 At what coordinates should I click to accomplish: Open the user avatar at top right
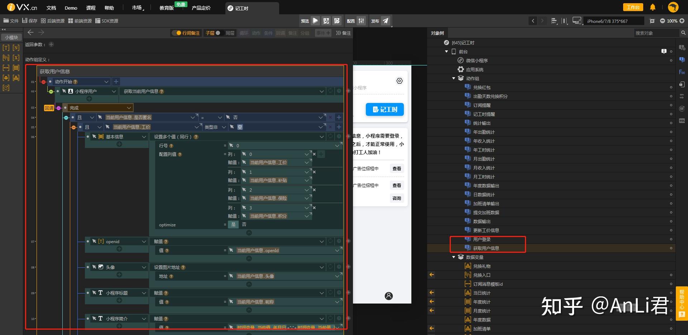[x=673, y=7]
